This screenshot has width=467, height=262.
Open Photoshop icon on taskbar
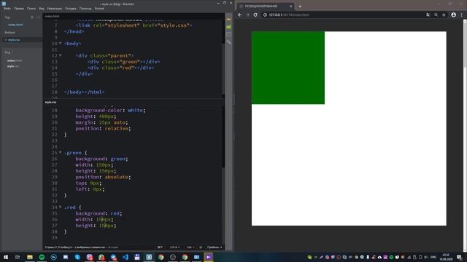click(x=53, y=257)
